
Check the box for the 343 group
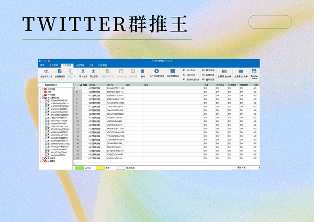(x=43, y=92)
